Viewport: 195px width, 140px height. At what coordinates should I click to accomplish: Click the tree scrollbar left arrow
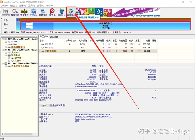click(2, 134)
